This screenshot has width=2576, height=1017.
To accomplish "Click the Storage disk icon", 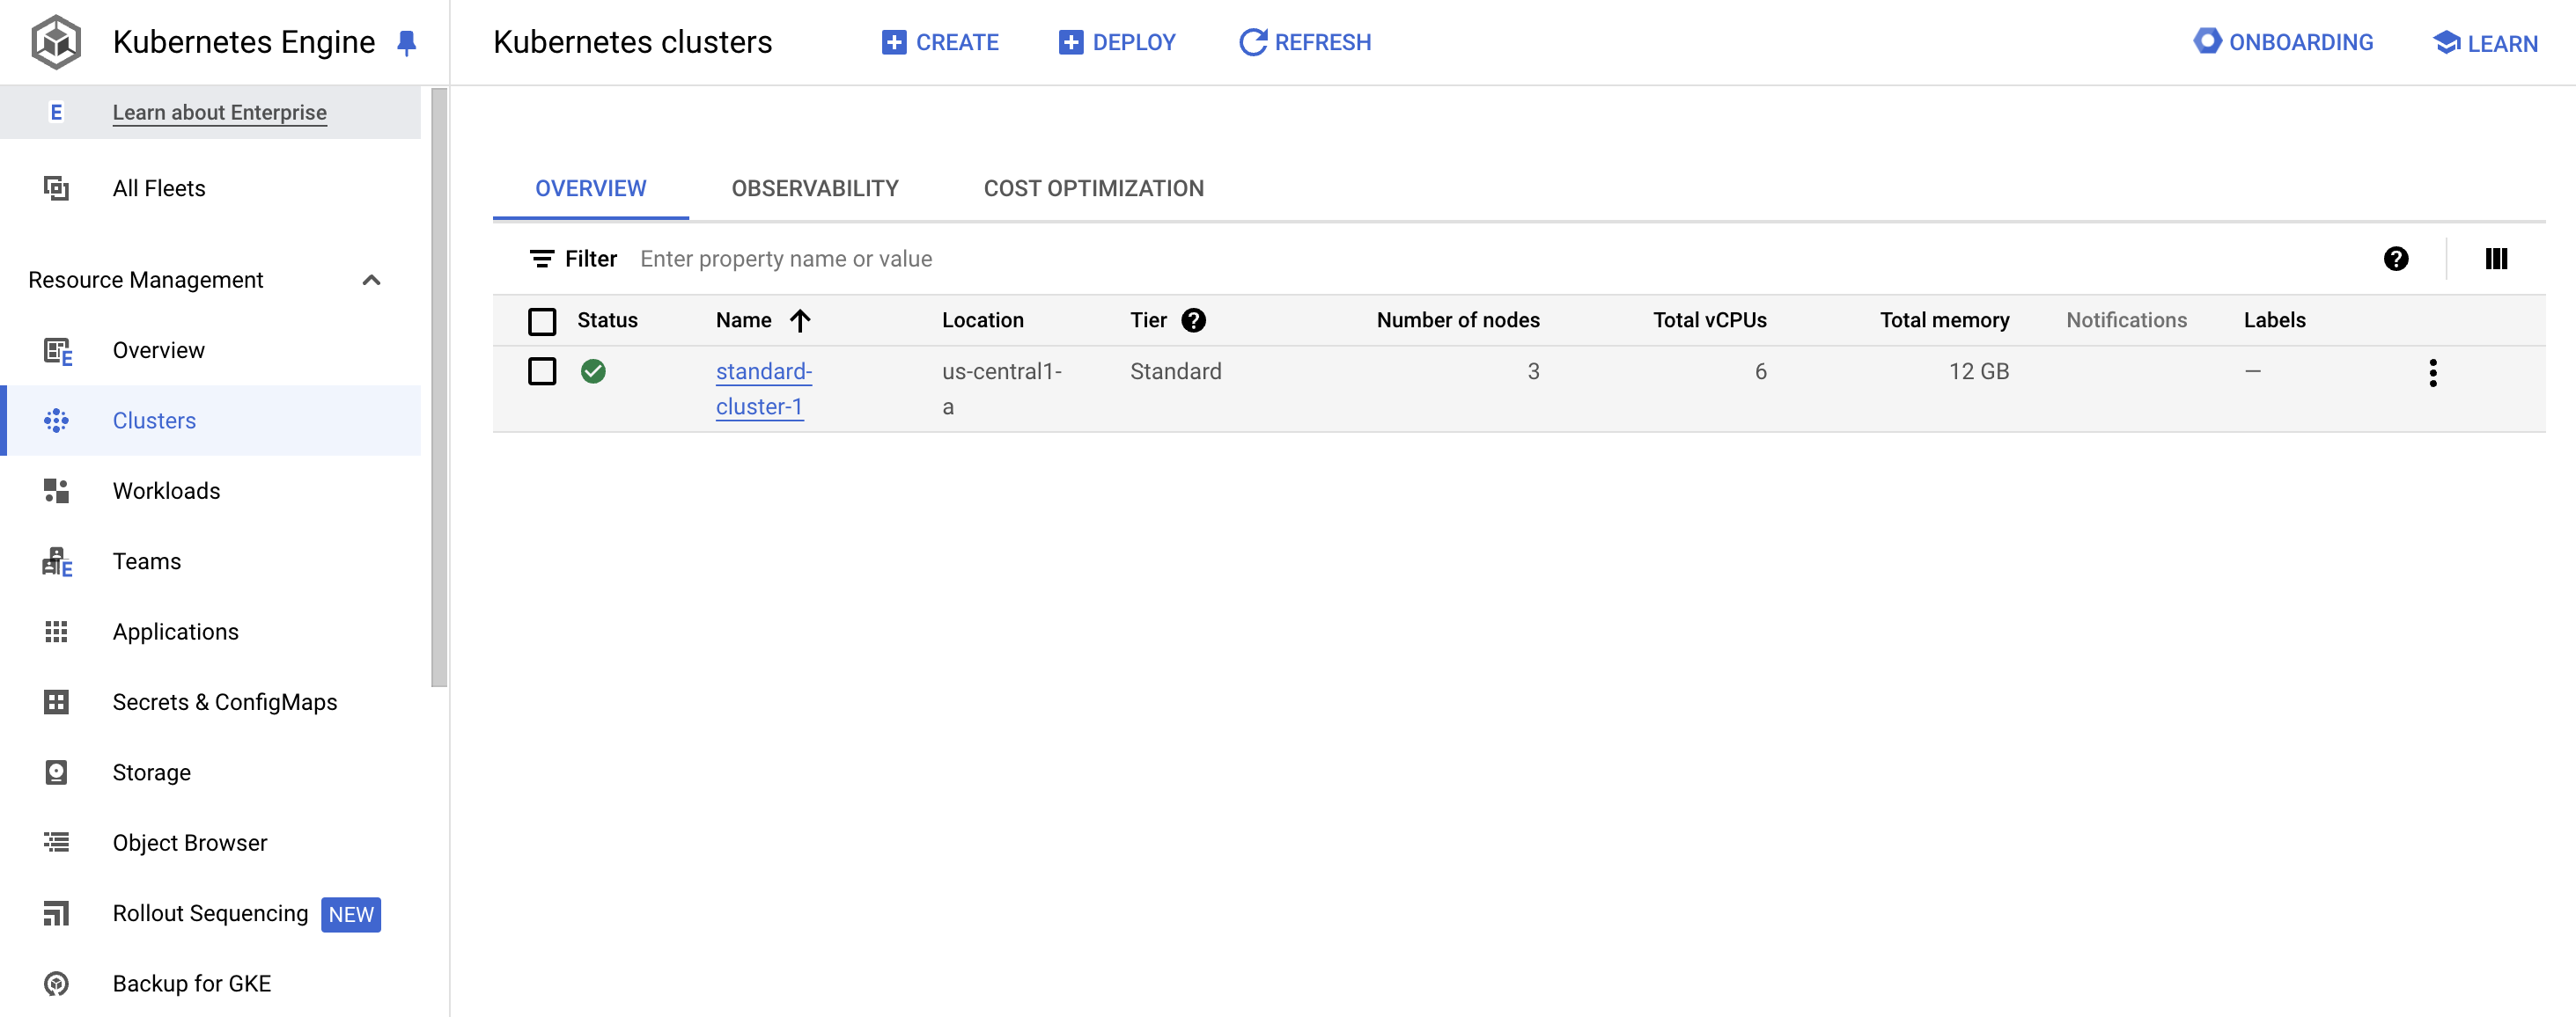I will [56, 772].
